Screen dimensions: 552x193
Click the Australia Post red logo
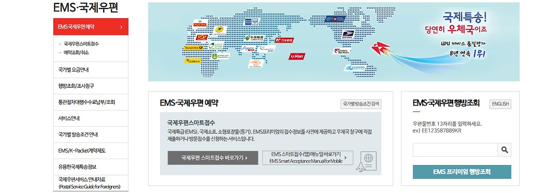point(297,56)
